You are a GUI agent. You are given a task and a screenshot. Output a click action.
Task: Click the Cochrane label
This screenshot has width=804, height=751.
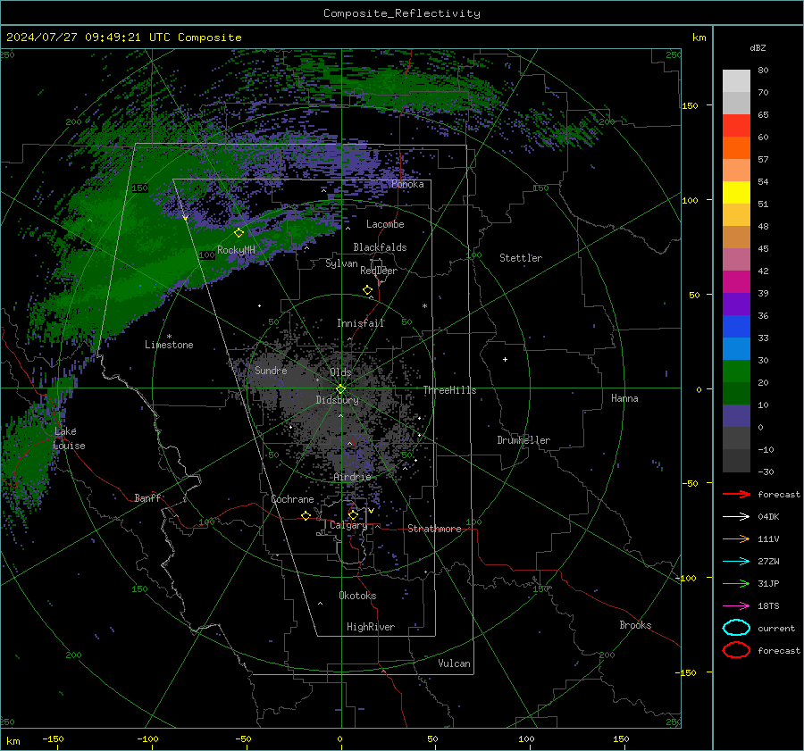(292, 499)
